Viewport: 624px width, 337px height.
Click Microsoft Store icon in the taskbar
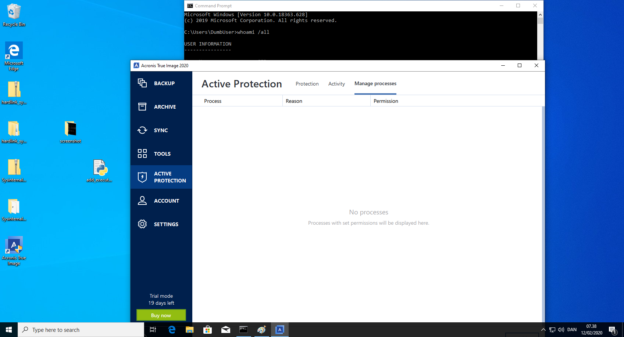[x=207, y=330]
